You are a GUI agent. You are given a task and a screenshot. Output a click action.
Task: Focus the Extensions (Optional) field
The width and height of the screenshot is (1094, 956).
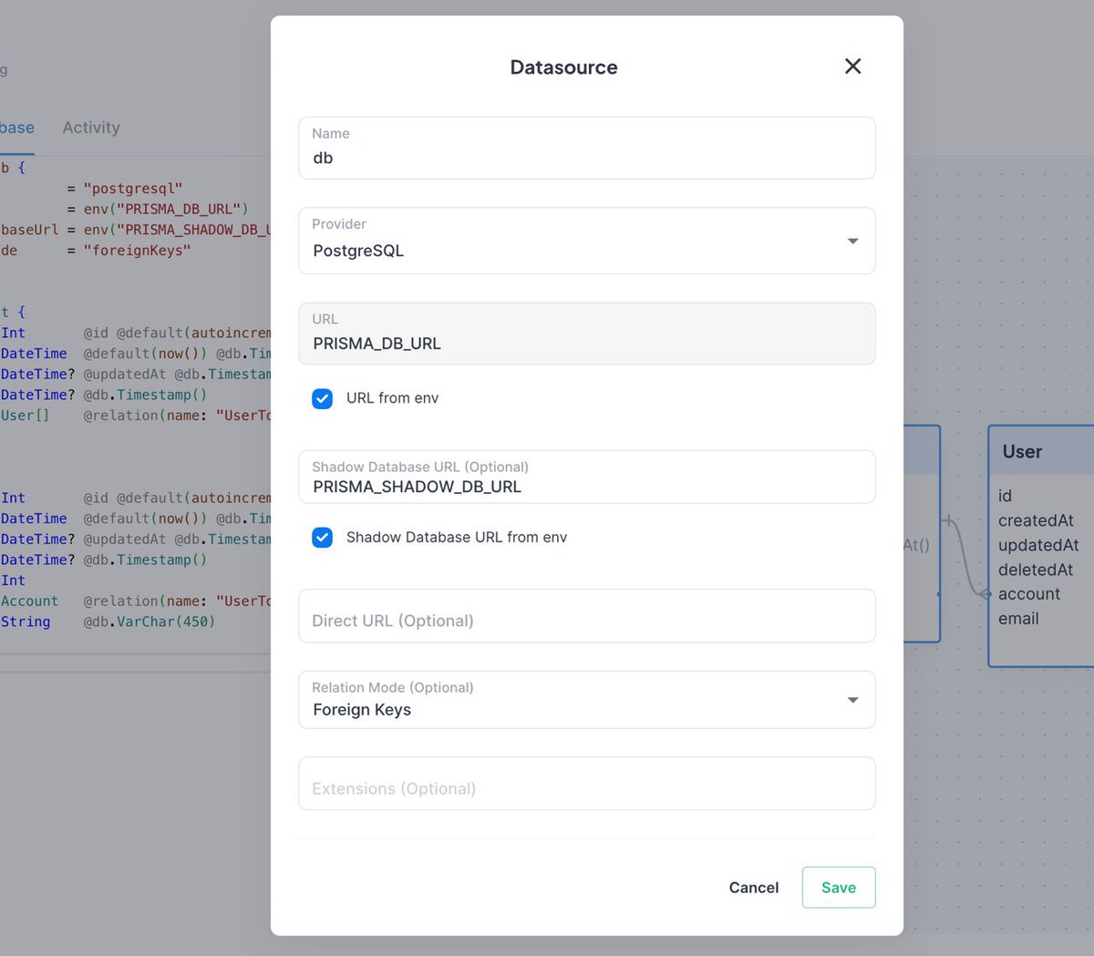coord(586,783)
